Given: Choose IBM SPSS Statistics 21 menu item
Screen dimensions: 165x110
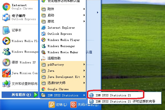Looking at the screenshot, I should coord(124,95).
